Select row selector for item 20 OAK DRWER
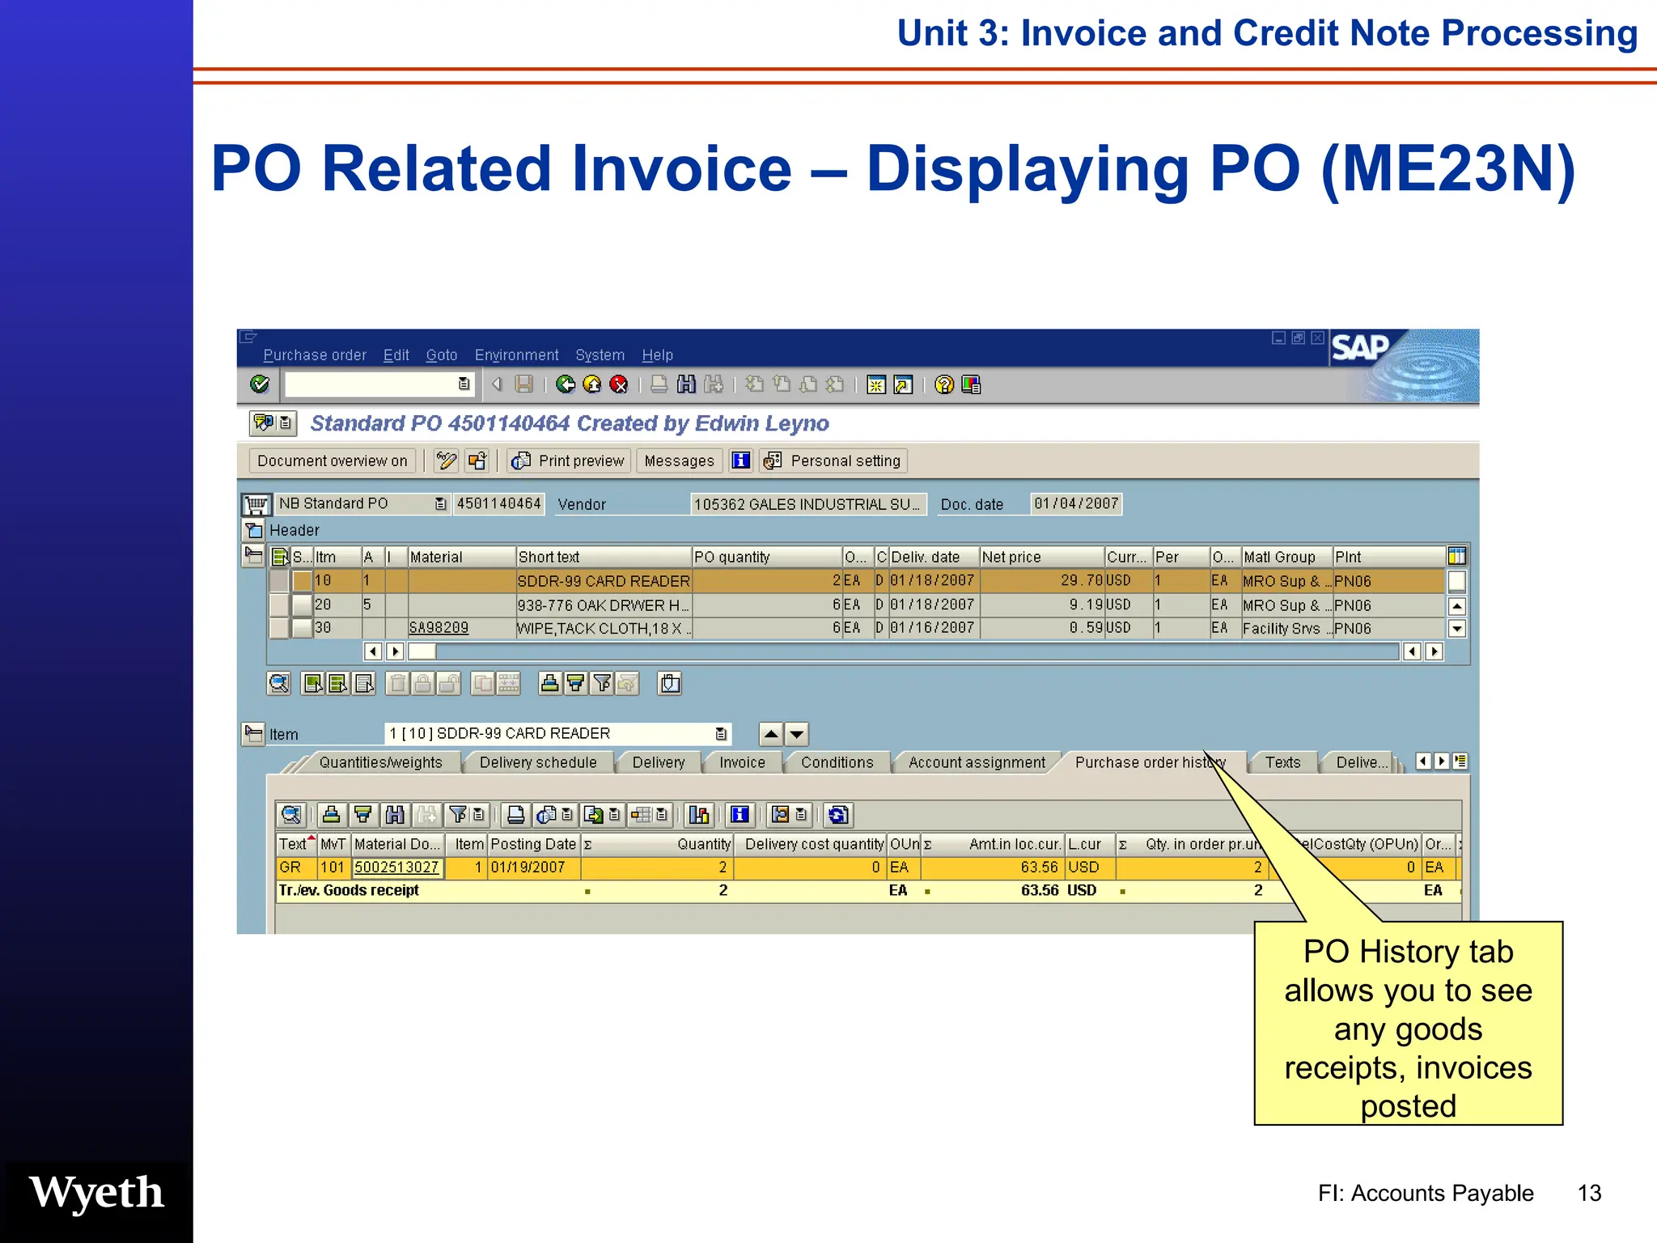The image size is (1657, 1243). pos(278,605)
